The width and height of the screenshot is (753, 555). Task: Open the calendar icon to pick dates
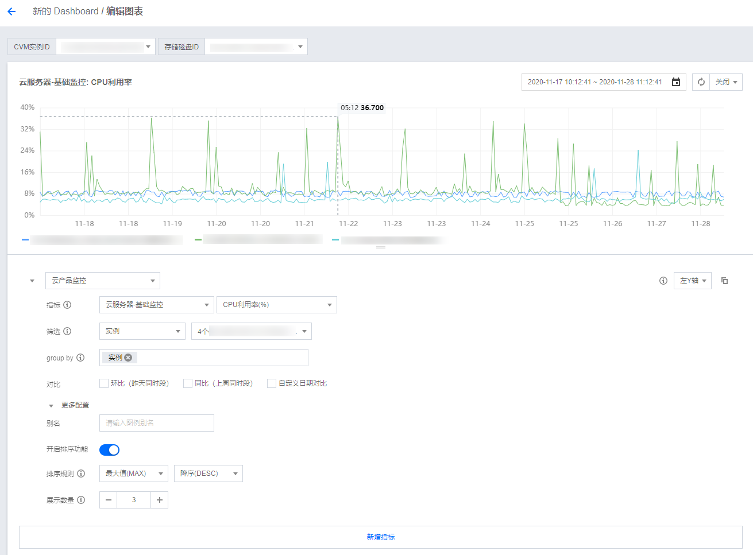pyautogui.click(x=675, y=81)
